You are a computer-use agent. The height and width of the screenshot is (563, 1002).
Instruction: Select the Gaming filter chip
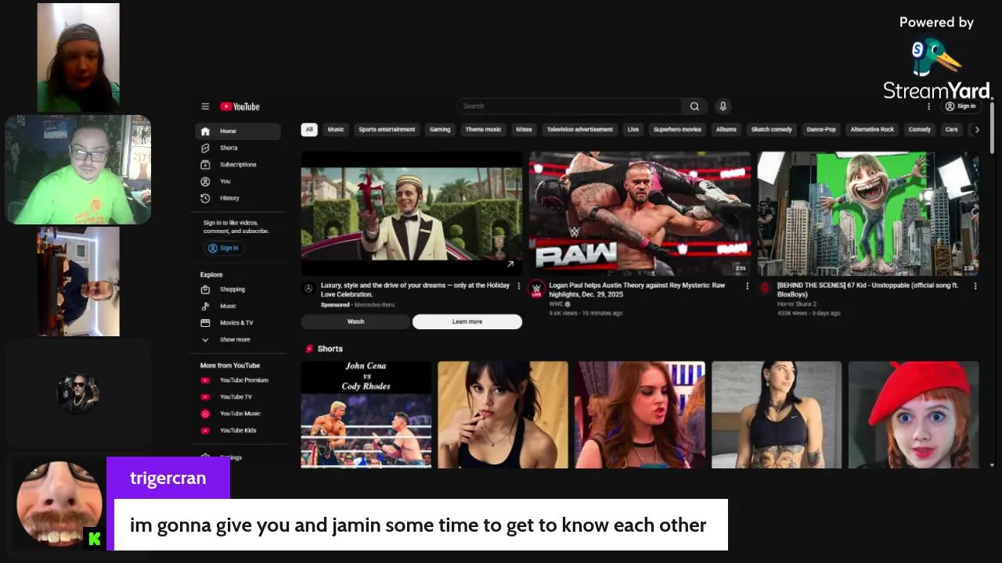(440, 130)
